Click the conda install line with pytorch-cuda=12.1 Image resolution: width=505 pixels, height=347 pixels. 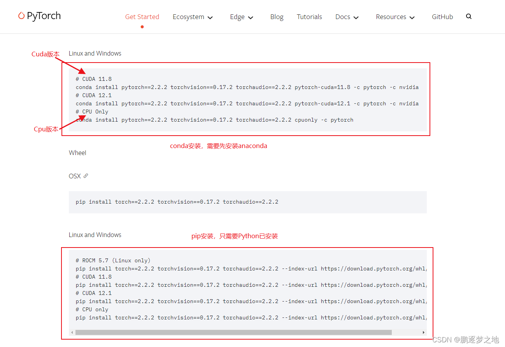pos(247,103)
